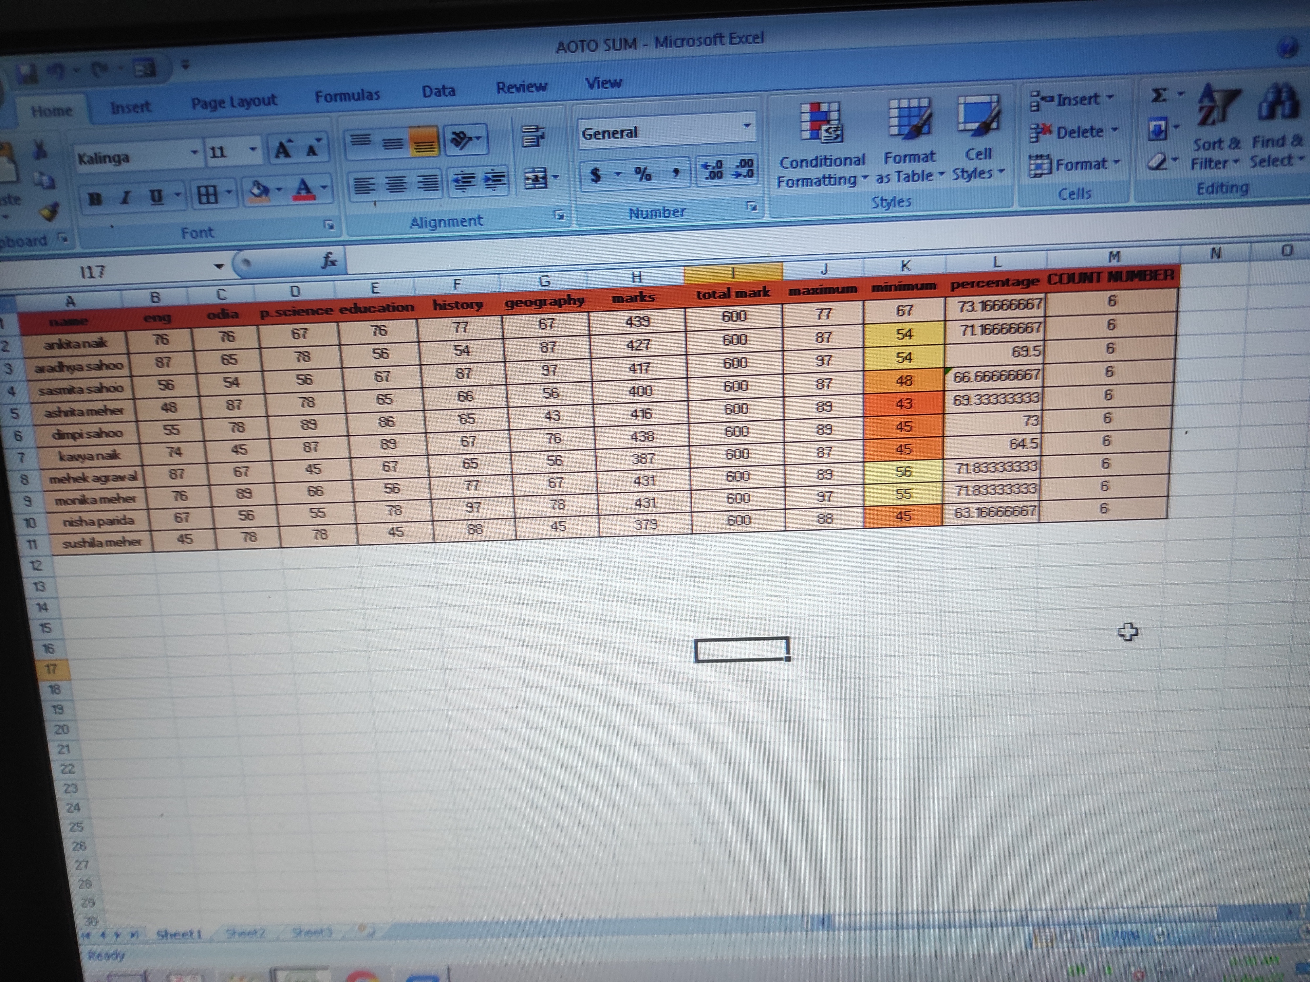The image size is (1310, 982).
Task: Select column I header
Action: 733,272
